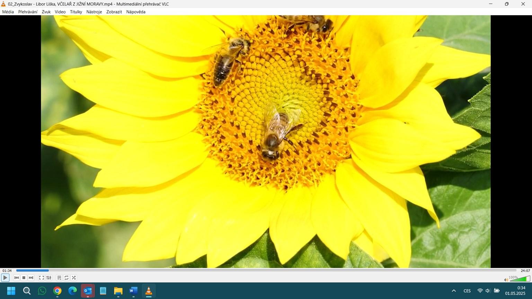
Task: Open extended settings and effects
Action: 49,278
